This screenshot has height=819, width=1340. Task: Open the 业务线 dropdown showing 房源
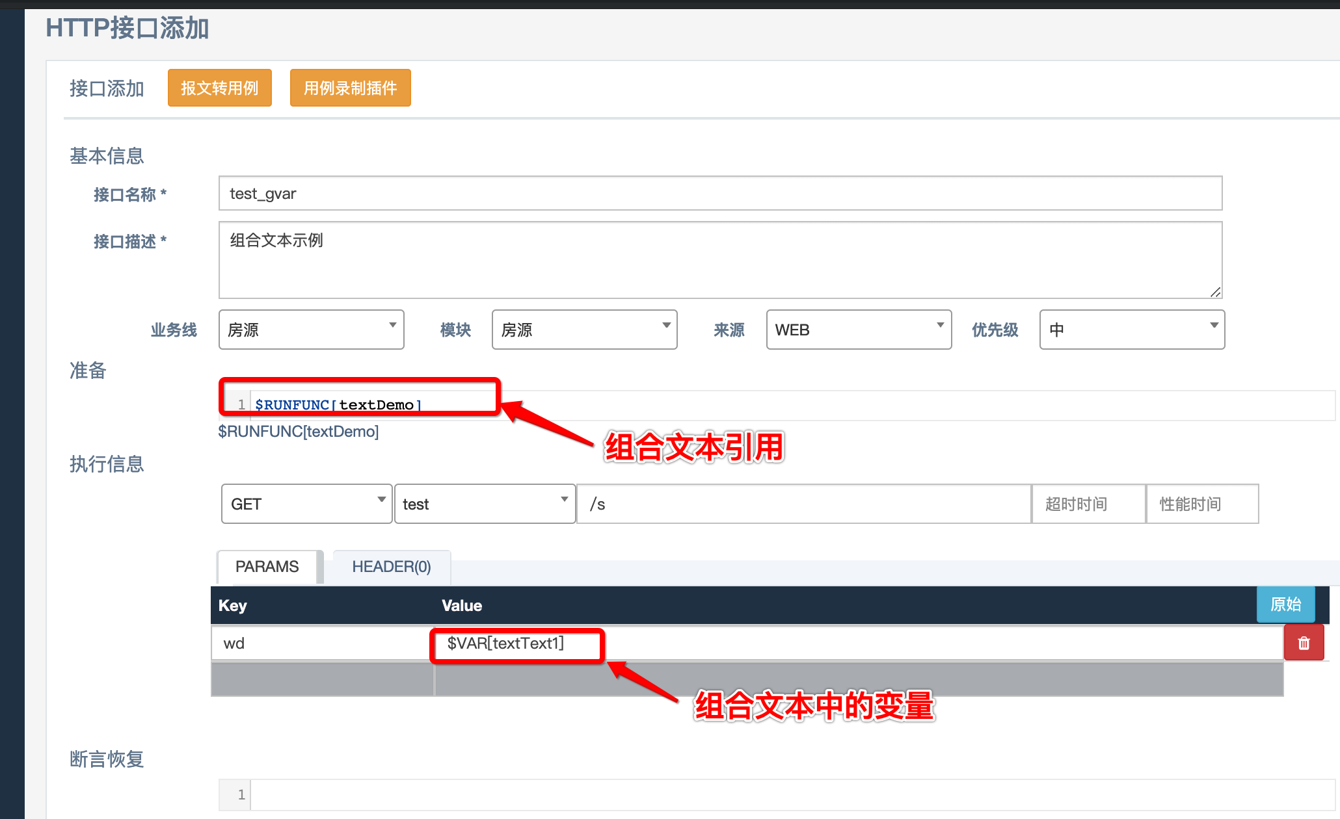click(312, 330)
